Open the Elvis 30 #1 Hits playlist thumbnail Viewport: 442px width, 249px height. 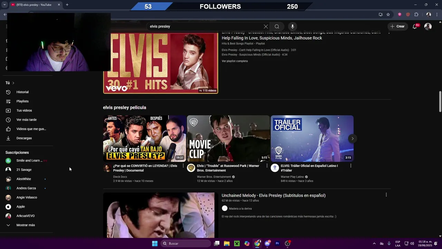pyautogui.click(x=161, y=63)
